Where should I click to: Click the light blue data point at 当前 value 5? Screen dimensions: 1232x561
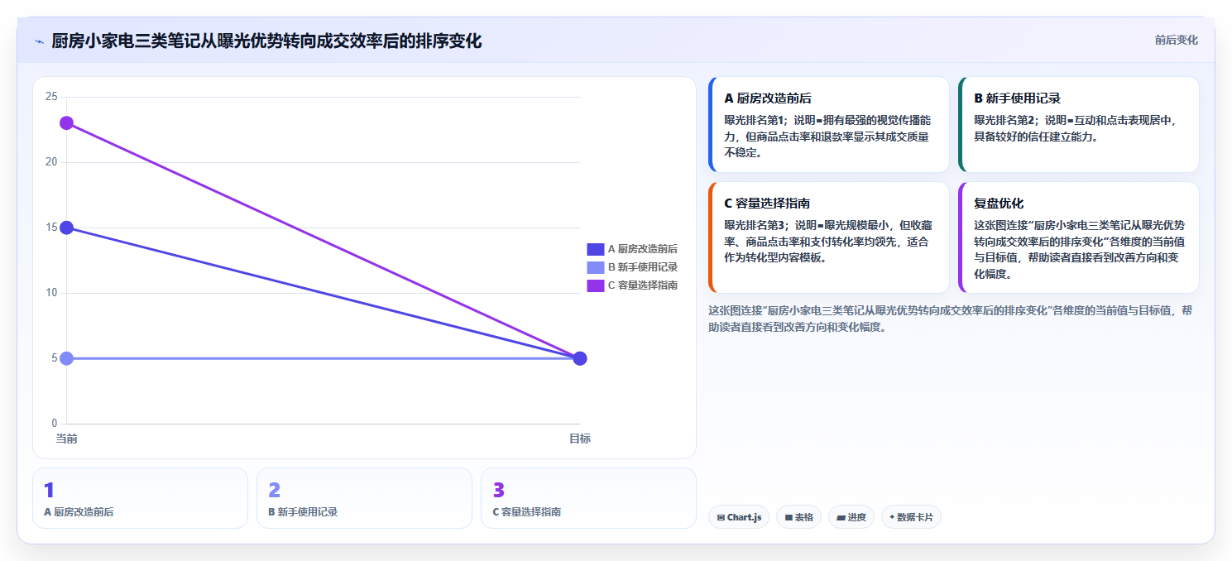coord(66,358)
